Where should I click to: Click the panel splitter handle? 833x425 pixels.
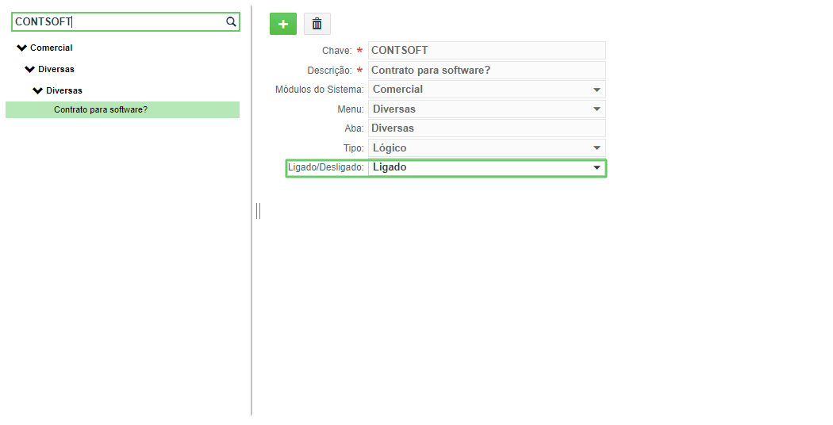coord(258,211)
